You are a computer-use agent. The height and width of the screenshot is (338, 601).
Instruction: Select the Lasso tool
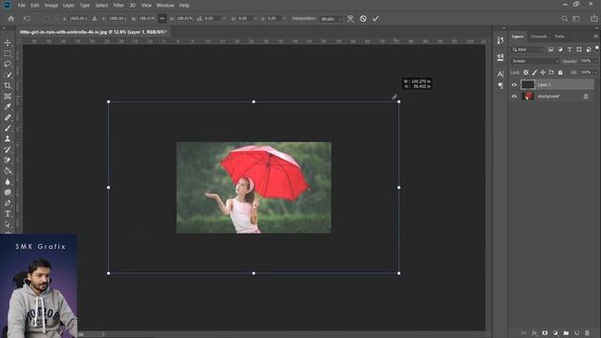click(x=8, y=65)
